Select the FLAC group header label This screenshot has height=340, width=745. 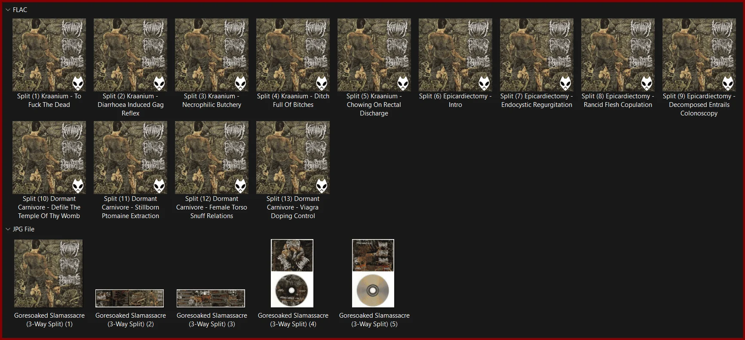tap(20, 10)
